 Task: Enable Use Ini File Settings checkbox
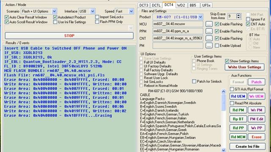(55, 22)
